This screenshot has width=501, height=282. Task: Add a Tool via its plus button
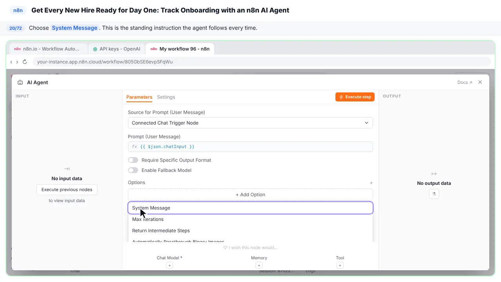click(340, 265)
